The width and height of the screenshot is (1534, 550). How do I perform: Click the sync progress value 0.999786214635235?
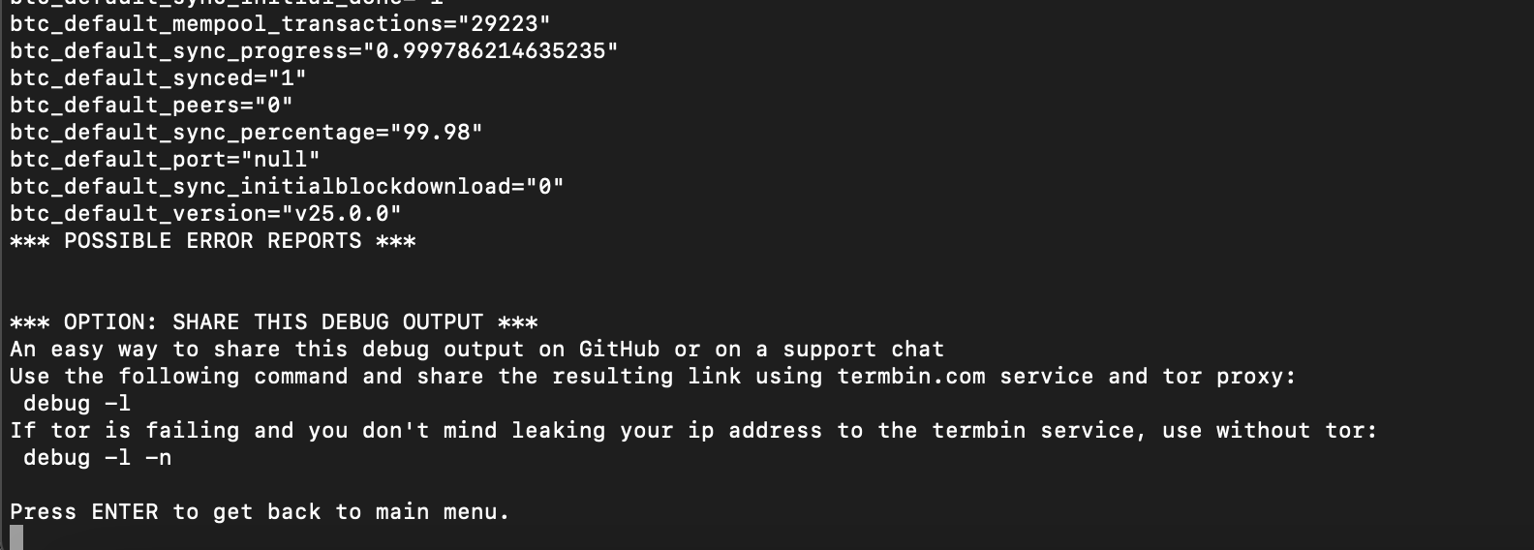[490, 50]
